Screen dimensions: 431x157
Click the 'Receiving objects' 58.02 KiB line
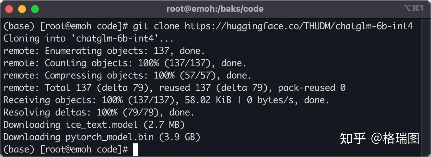166,100
